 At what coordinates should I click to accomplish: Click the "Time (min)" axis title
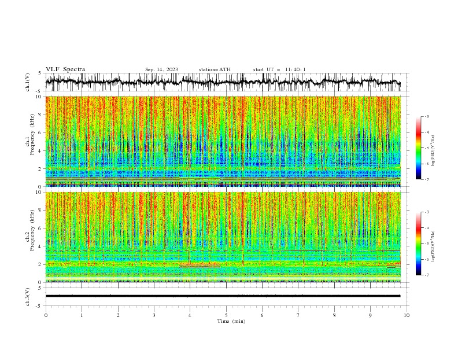point(231,321)
